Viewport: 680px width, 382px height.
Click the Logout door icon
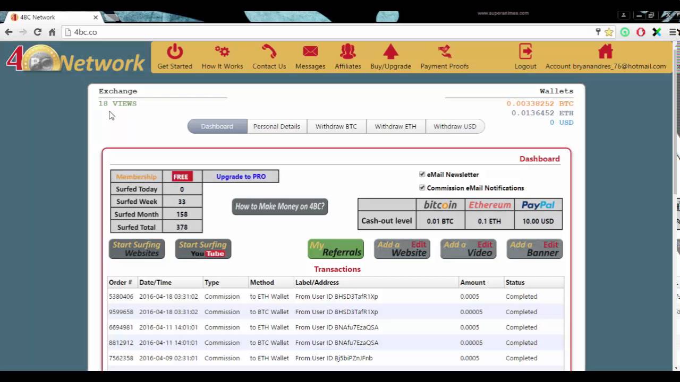tap(525, 51)
